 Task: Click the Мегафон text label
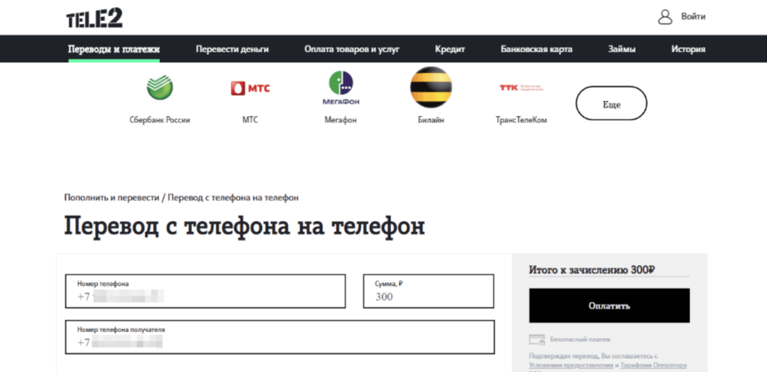point(341,120)
